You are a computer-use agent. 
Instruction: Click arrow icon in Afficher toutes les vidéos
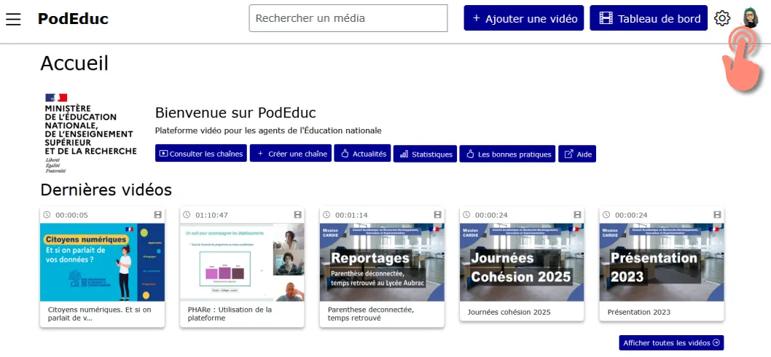pos(716,342)
